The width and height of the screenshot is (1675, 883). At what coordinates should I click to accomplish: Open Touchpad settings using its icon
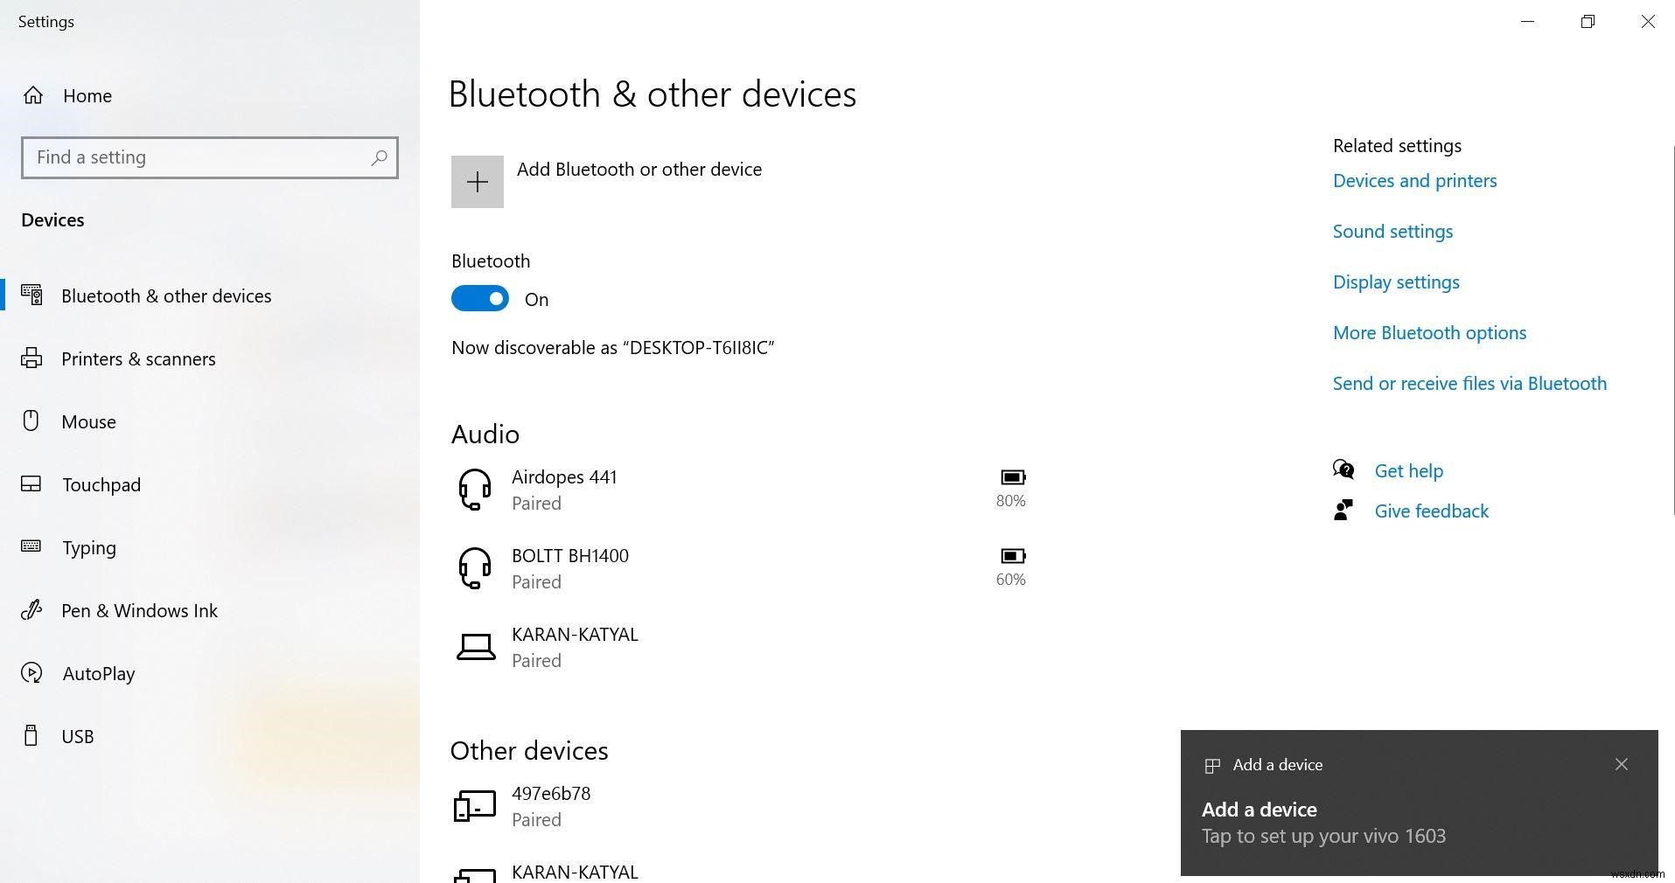click(31, 484)
